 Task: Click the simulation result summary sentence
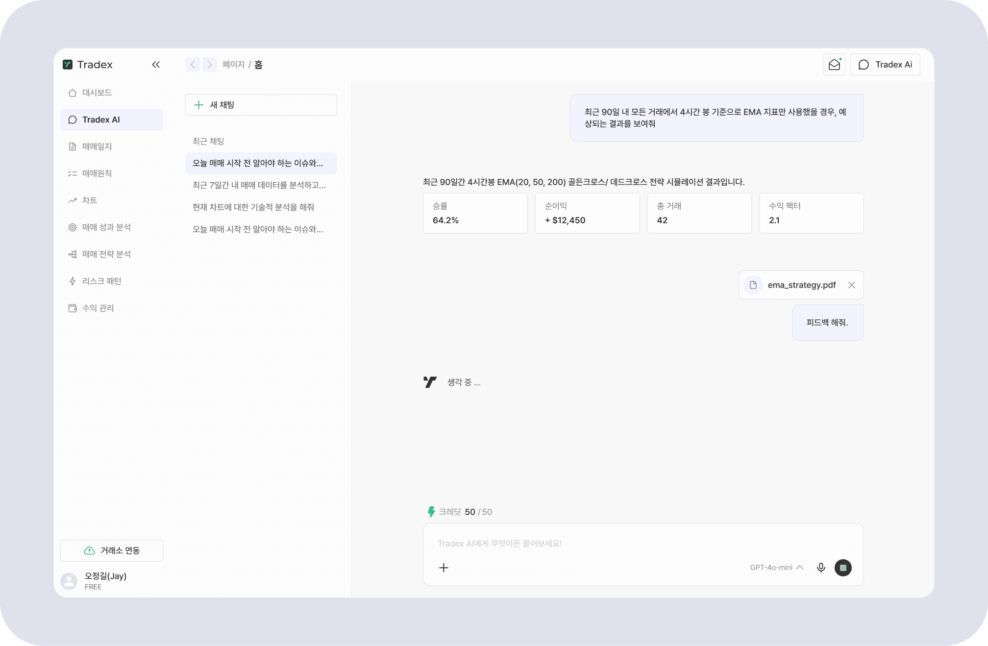tap(584, 182)
